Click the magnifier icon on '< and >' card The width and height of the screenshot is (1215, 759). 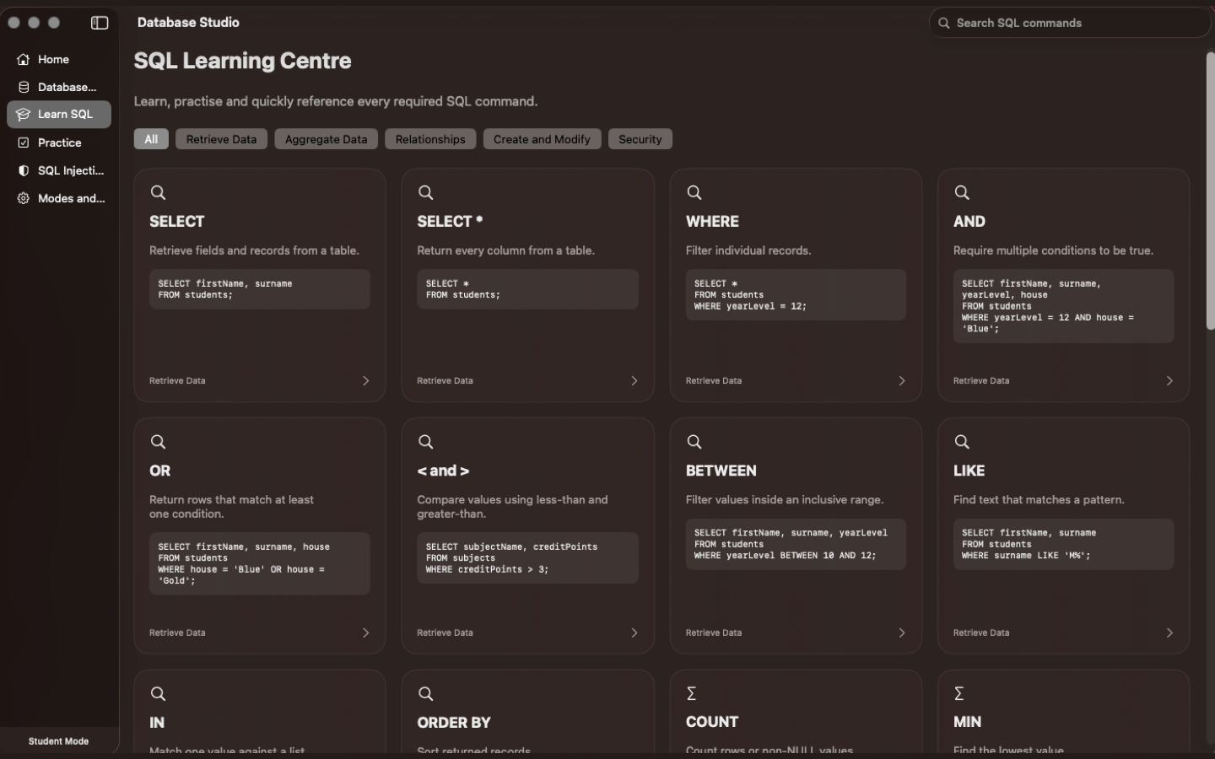426,442
